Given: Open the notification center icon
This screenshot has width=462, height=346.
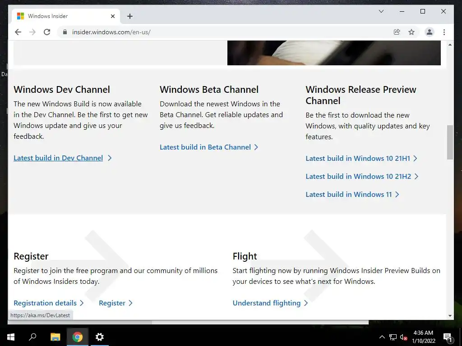Looking at the screenshot, I should coord(448,337).
